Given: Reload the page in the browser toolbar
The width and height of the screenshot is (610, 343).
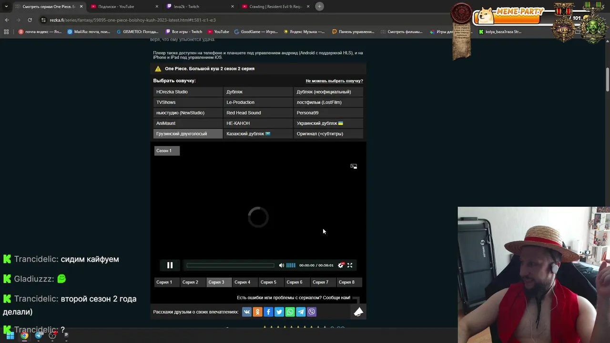Looking at the screenshot, I should point(30,20).
